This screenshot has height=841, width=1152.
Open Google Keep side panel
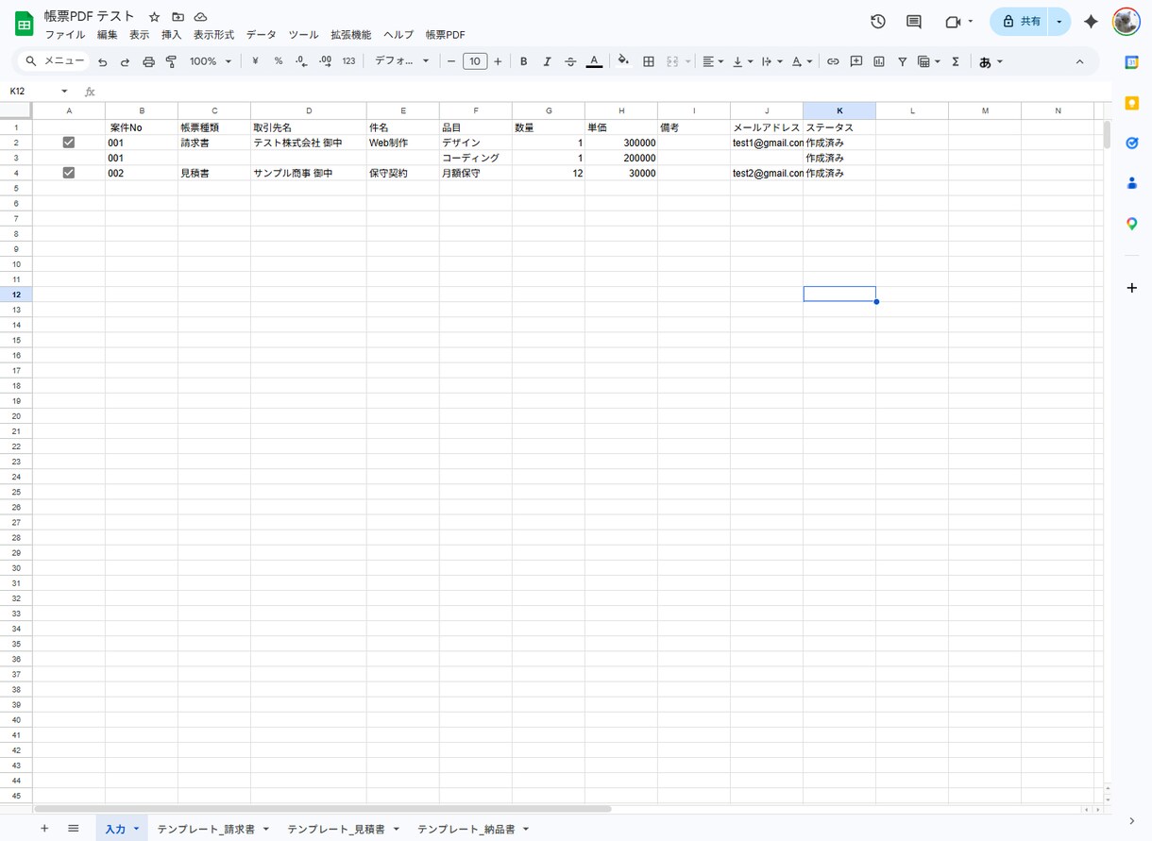1132,103
